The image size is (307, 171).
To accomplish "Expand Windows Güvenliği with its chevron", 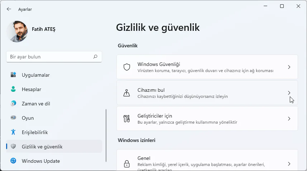I will click(289, 67).
